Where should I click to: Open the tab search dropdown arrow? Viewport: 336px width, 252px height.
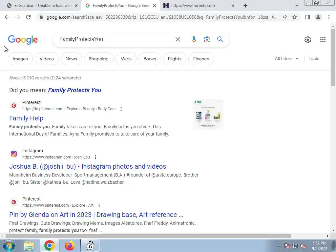(297, 6)
